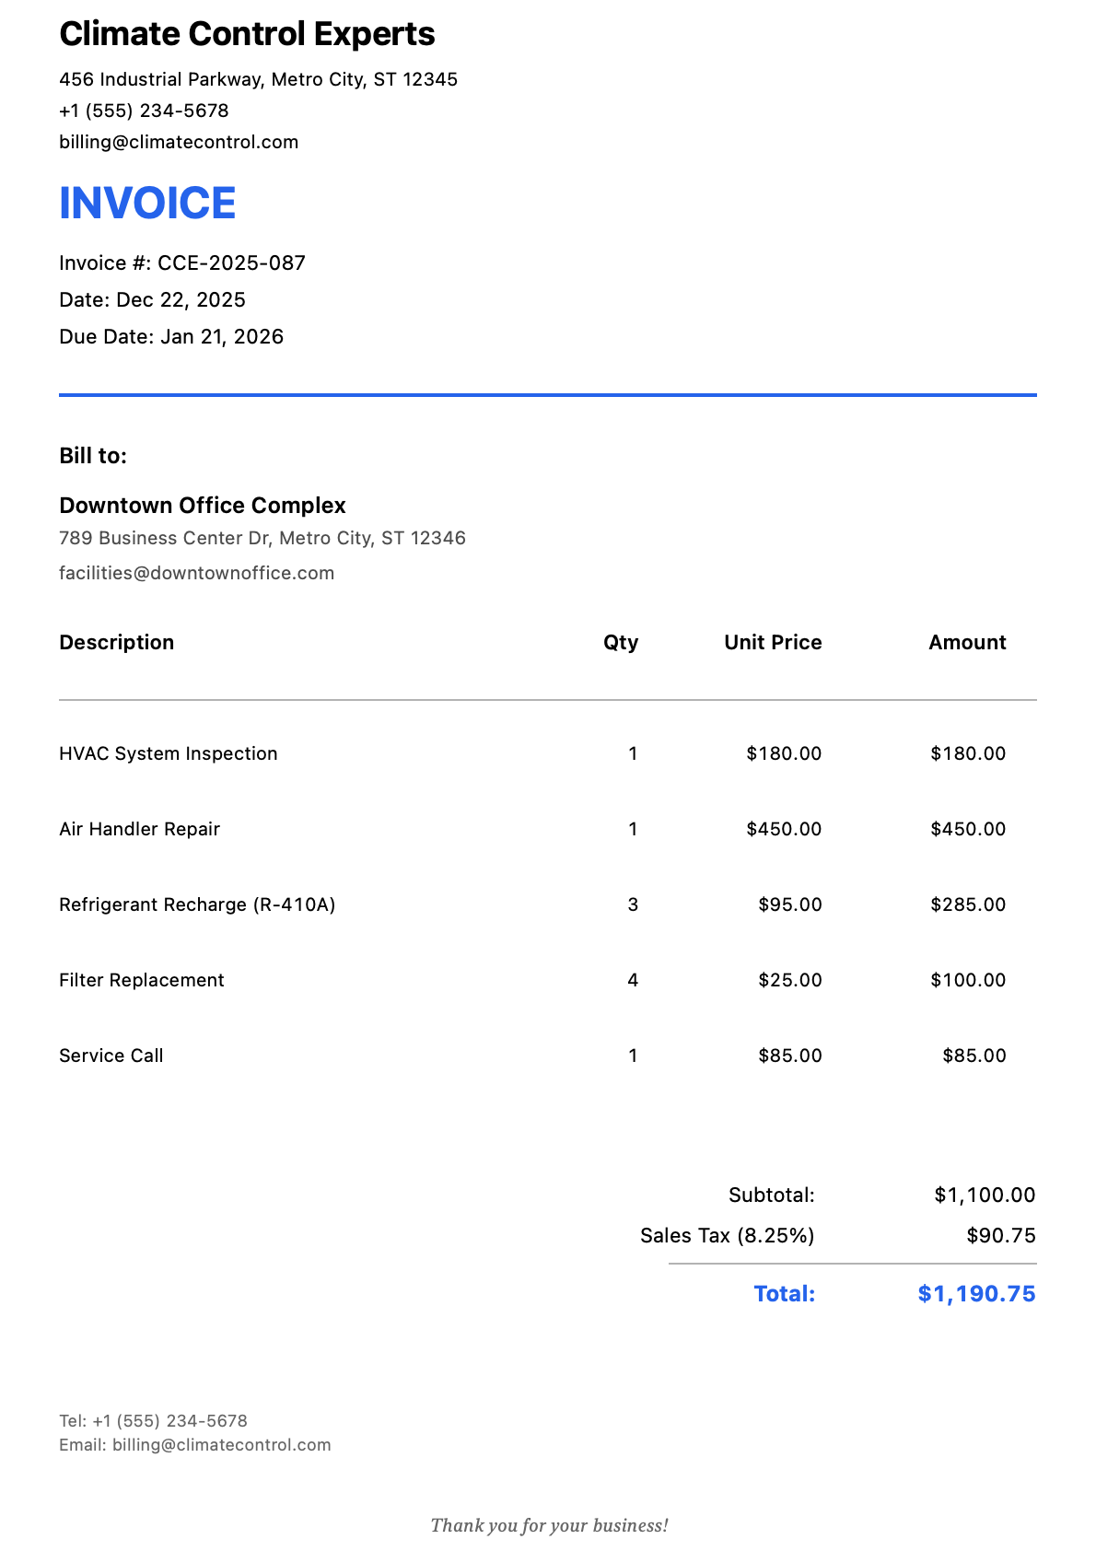
Task: Click facilities@downtownoffice.com email
Action: point(196,573)
